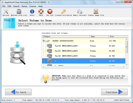Click the volume list scroll down arrow
Screen dimensions: 133x103
click(x=127, y=64)
